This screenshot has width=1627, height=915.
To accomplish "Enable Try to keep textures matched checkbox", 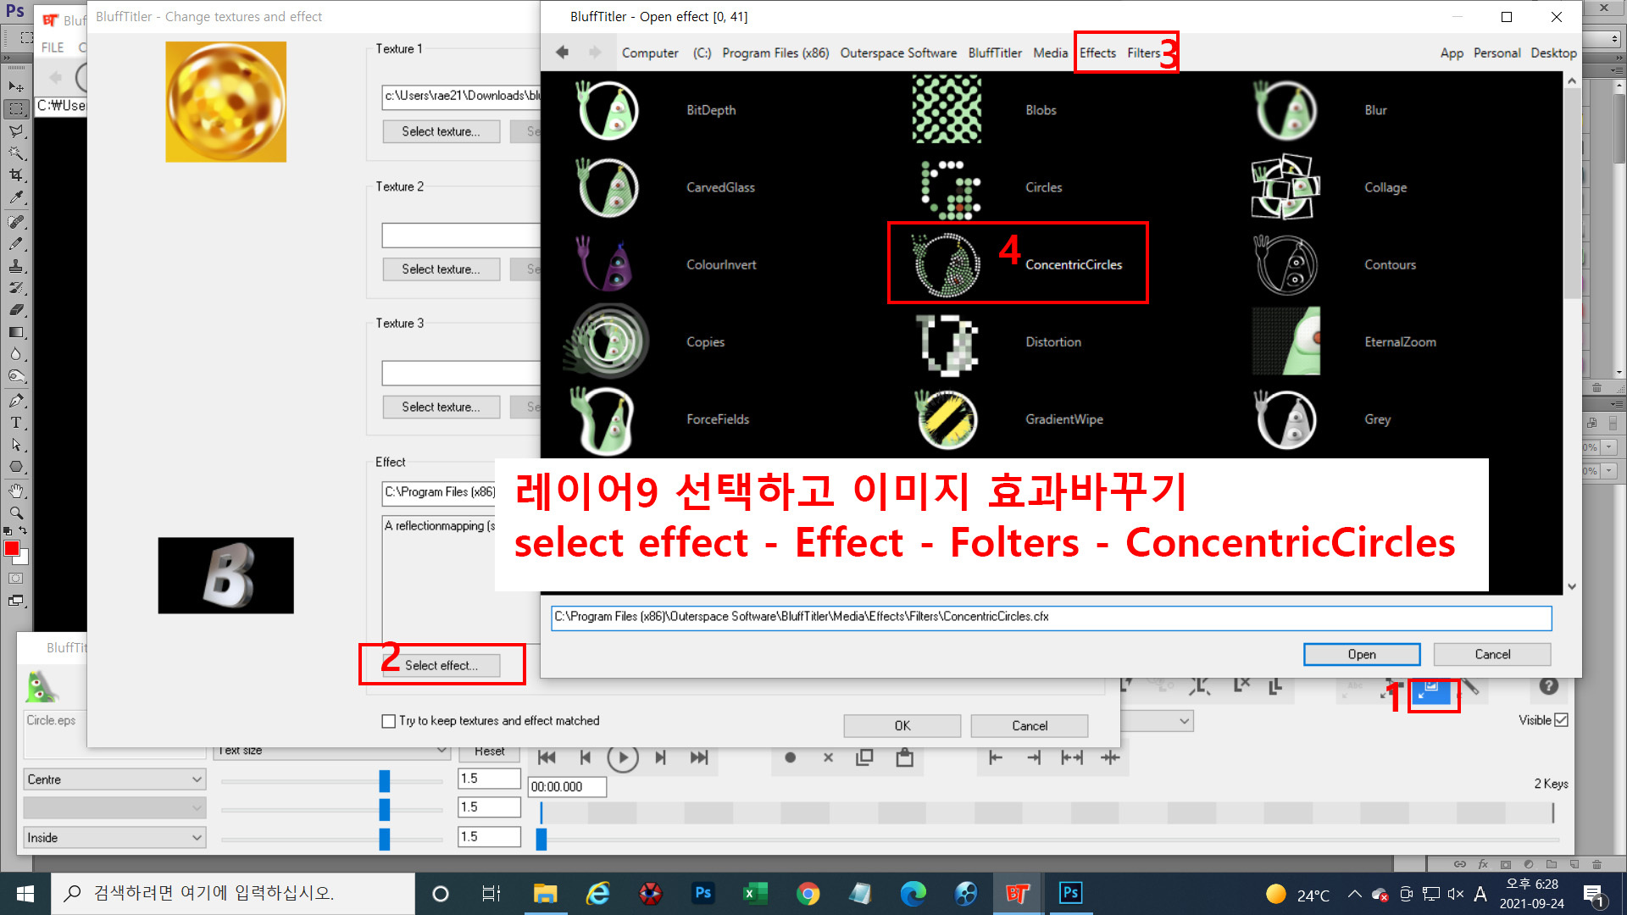I will point(389,721).
